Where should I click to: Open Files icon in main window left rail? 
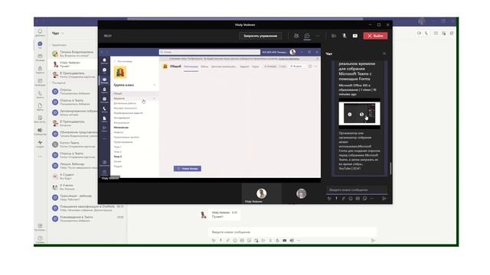click(x=40, y=107)
